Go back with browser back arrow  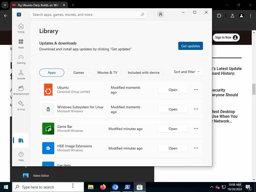[x=5, y=16]
